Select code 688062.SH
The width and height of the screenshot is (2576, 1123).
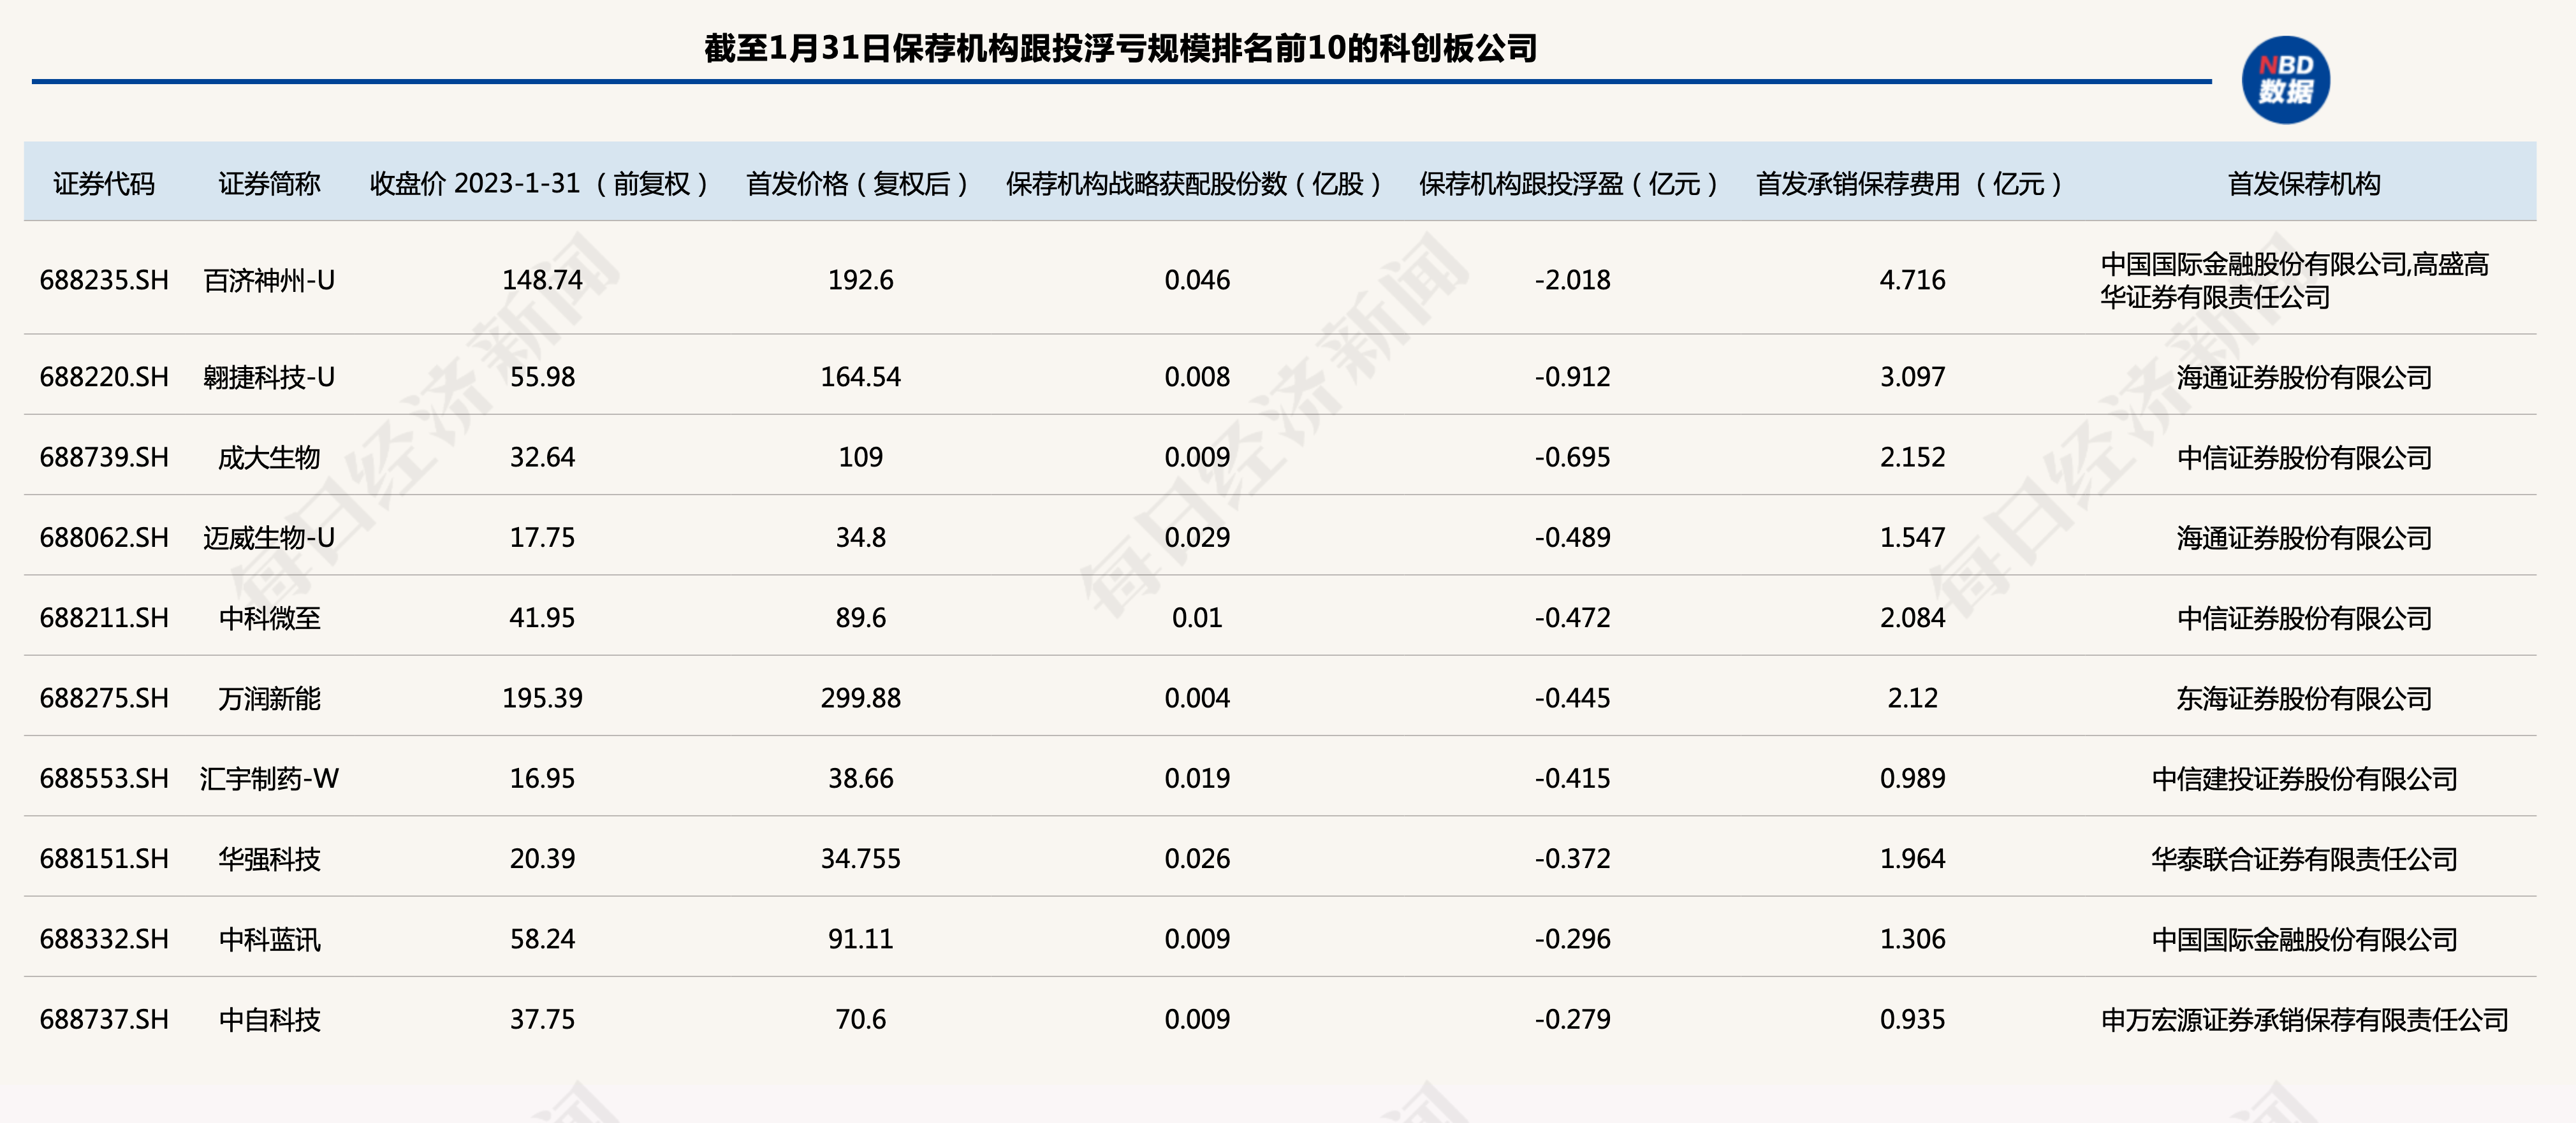point(104,538)
